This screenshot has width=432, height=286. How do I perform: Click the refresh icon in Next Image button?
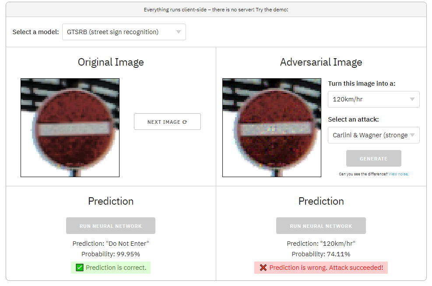pos(185,122)
